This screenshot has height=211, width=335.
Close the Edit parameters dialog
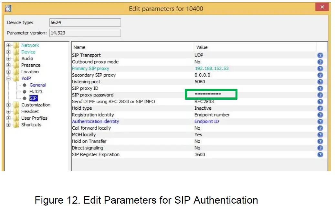pyautogui.click(x=322, y=7)
